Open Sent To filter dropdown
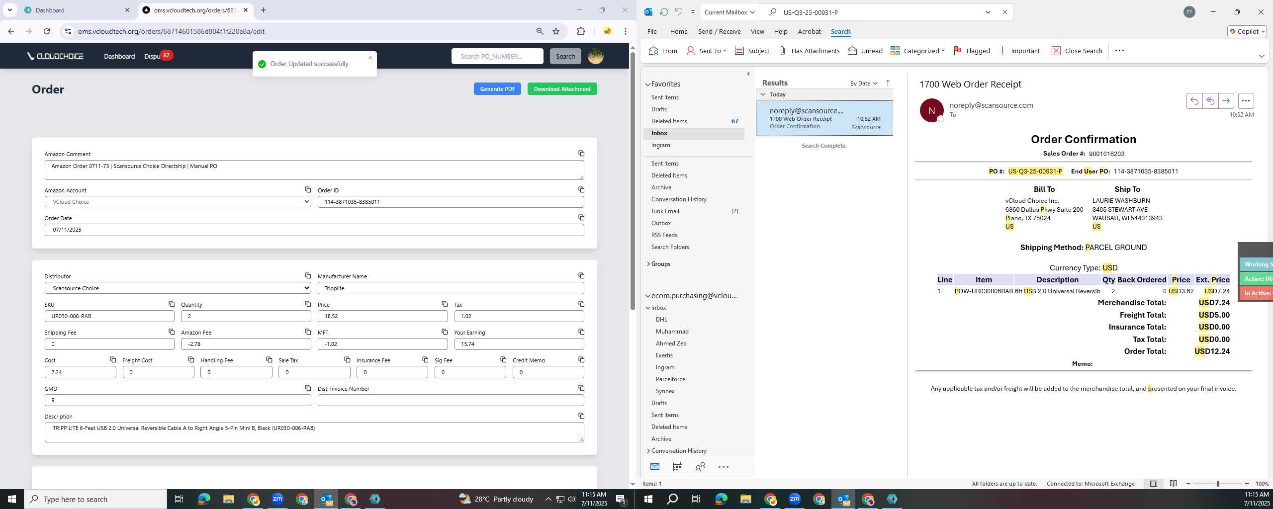 click(706, 51)
